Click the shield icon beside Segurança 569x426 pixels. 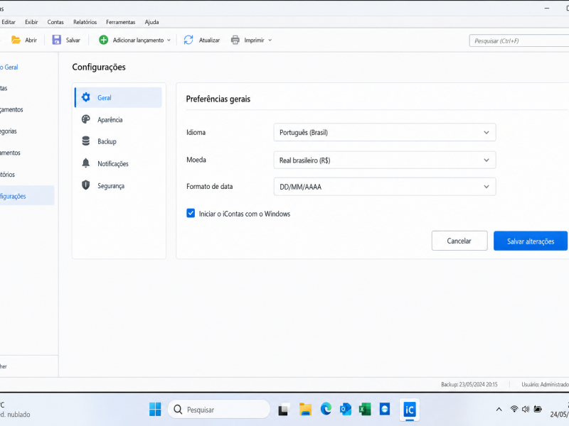point(85,185)
